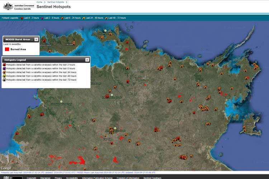Select the text 'Hotspots detected from a satellite overpass within the last 2 hours'

(41, 65)
